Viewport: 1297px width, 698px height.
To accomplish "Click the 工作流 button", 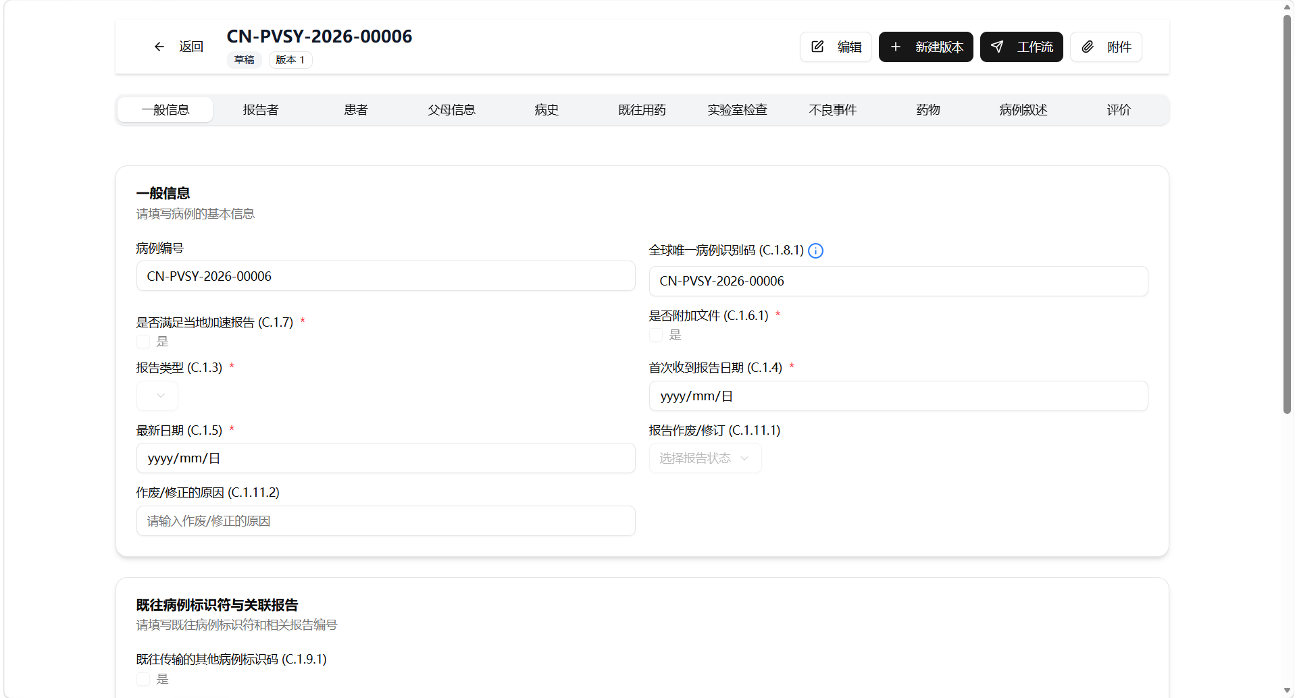I will click(x=1021, y=47).
